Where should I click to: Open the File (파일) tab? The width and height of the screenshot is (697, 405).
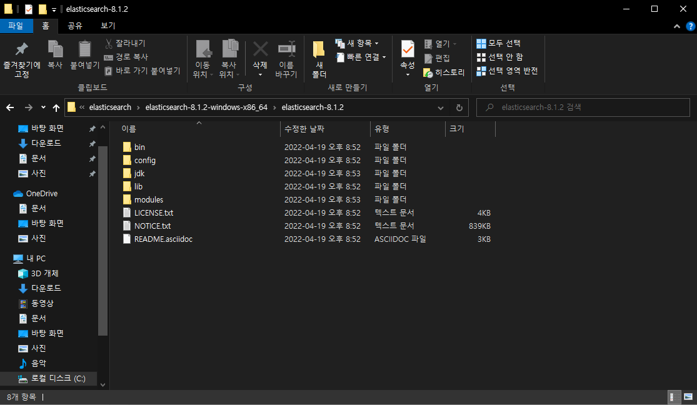pyautogui.click(x=16, y=26)
